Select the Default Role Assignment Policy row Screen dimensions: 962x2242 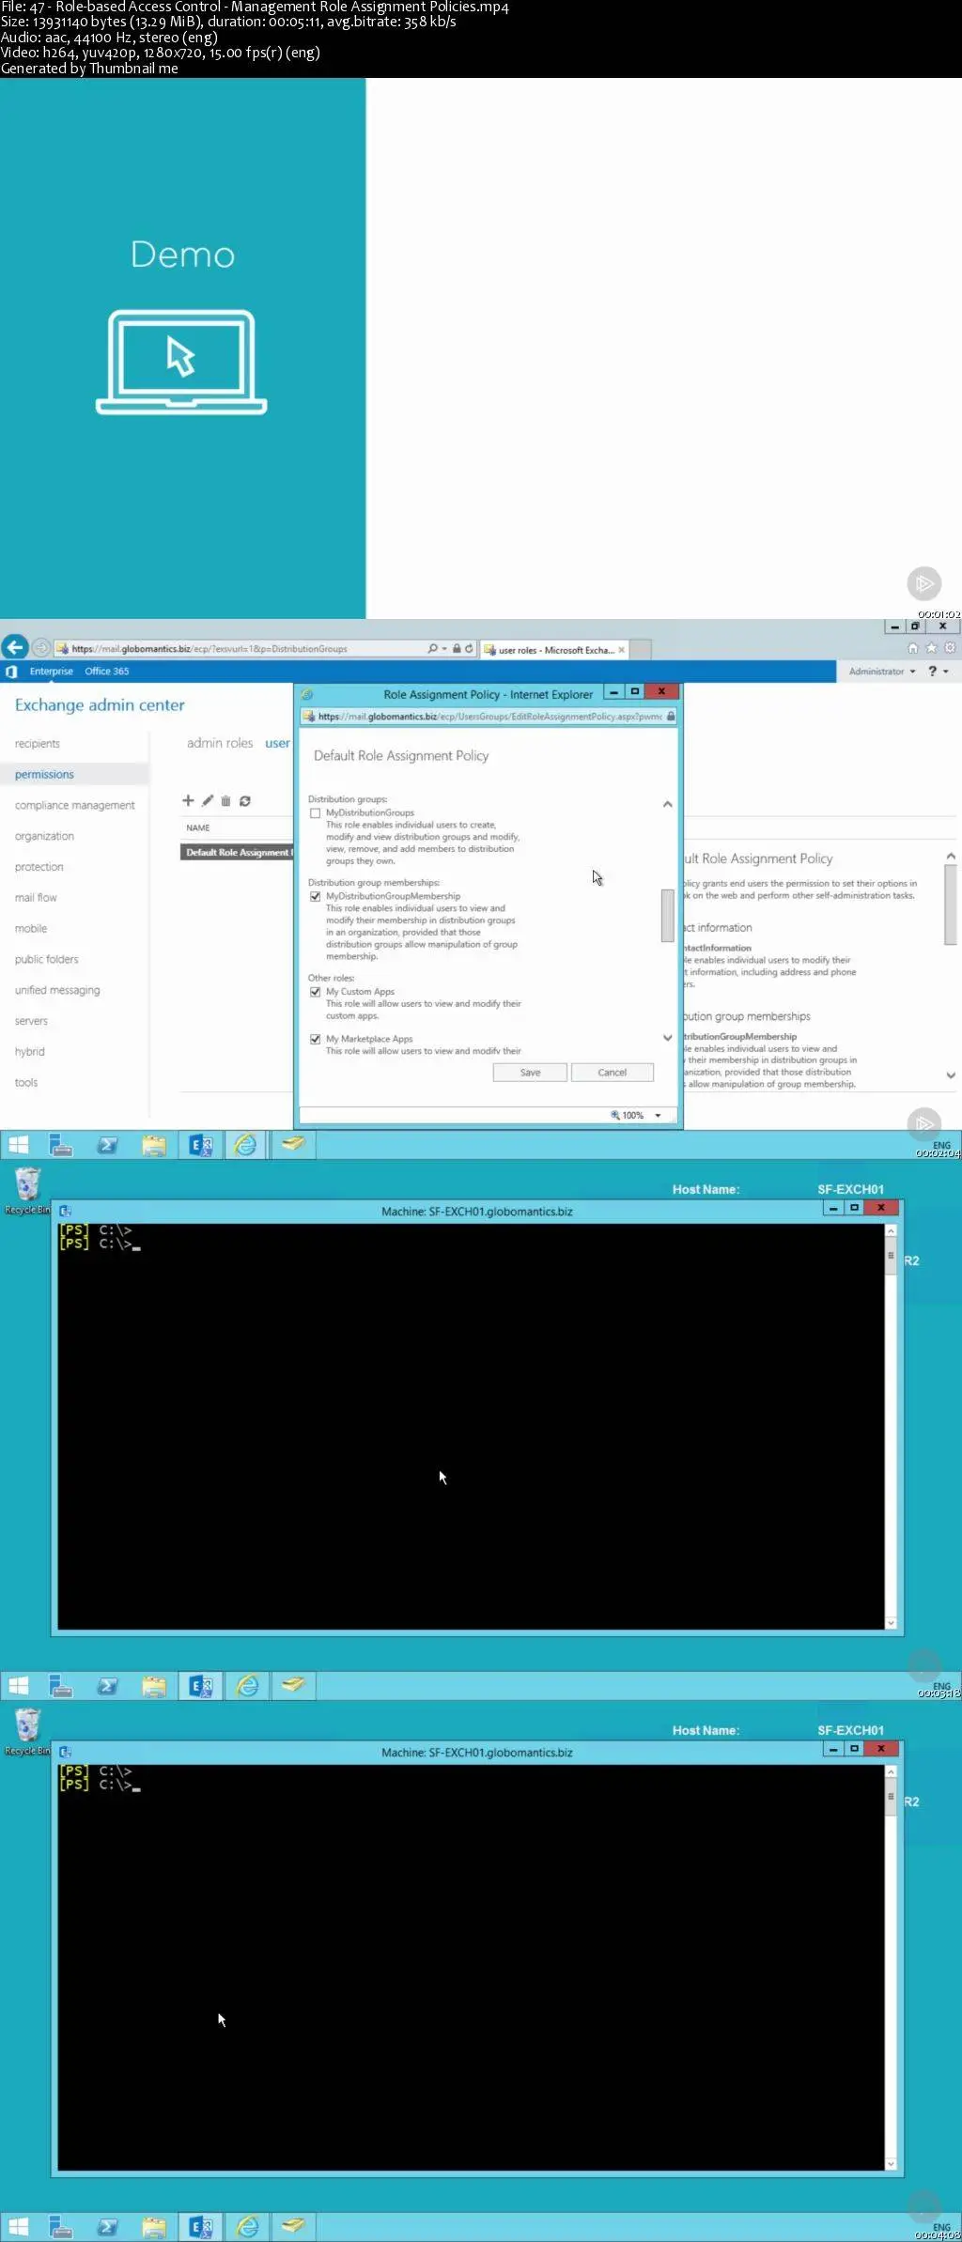click(x=237, y=853)
